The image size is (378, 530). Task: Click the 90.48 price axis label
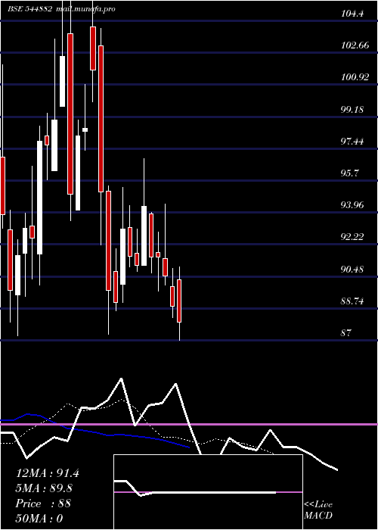pos(352,270)
